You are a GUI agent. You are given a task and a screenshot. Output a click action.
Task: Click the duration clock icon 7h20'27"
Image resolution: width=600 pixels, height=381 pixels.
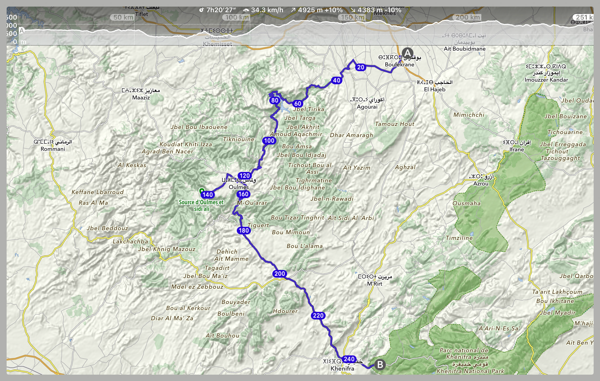tap(201, 10)
